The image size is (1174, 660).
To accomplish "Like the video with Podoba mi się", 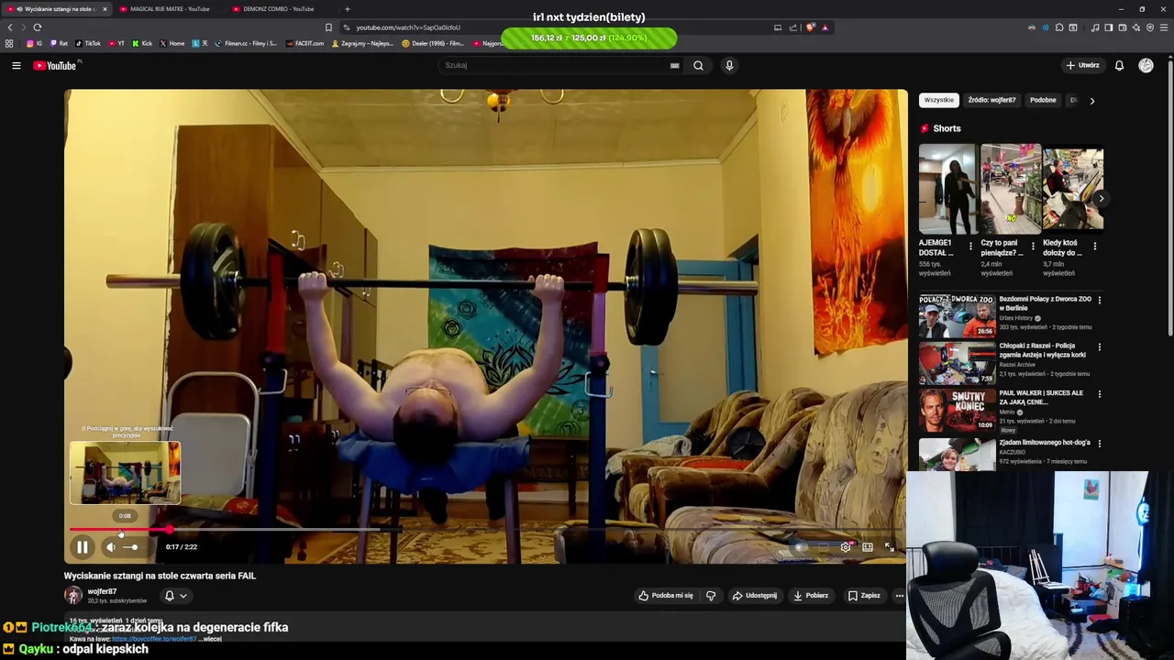I will [667, 596].
